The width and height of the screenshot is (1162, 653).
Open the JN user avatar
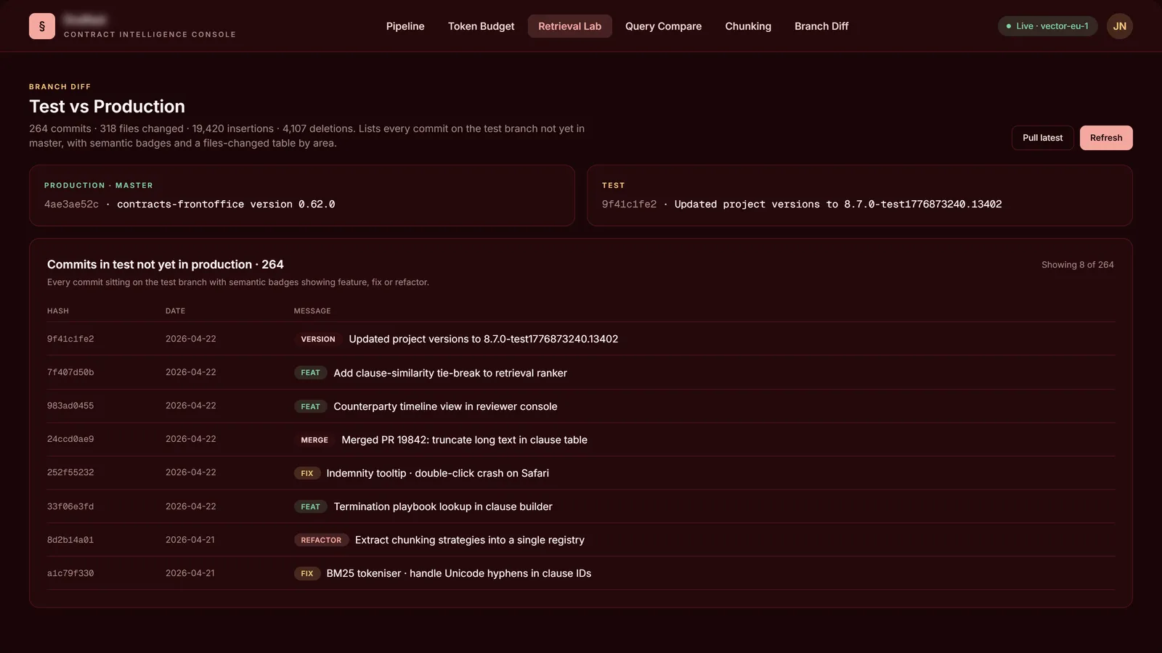click(1120, 26)
